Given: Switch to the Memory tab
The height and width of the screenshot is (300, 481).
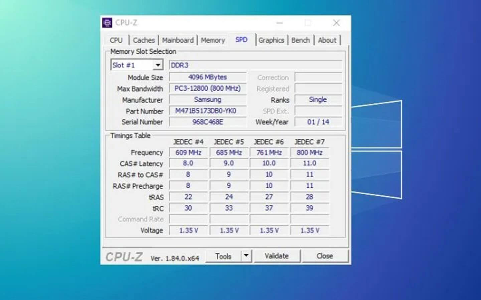Looking at the screenshot, I should coord(213,40).
